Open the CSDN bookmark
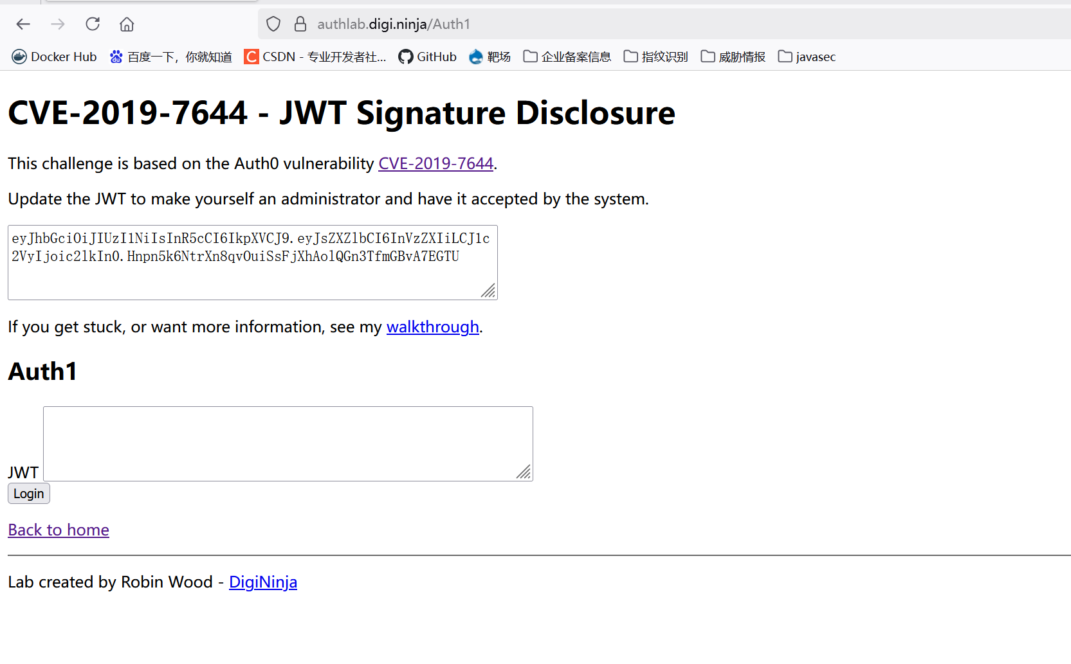1071x664 pixels. [315, 57]
